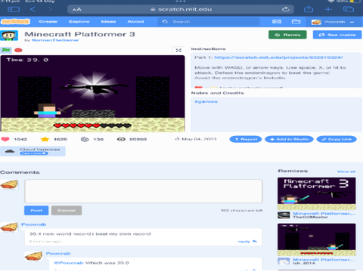Image resolution: width=363 pixels, height=272 pixels.
Task: Click the green Remix button
Action: 287,35
